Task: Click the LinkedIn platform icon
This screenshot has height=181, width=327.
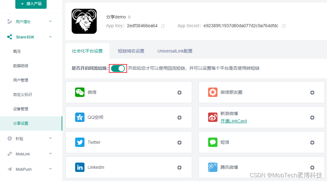Action: (x=80, y=167)
